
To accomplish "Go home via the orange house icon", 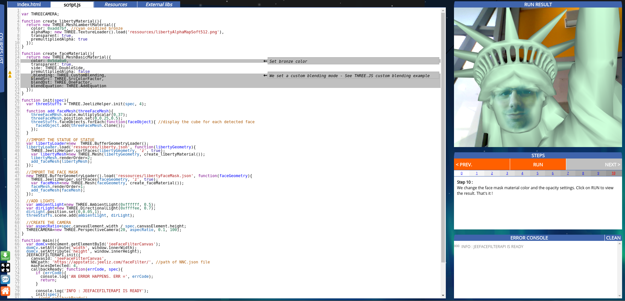I will click(5, 291).
